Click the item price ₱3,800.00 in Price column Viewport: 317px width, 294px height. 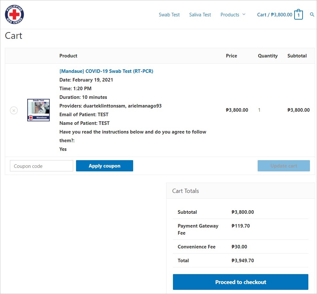(x=237, y=110)
